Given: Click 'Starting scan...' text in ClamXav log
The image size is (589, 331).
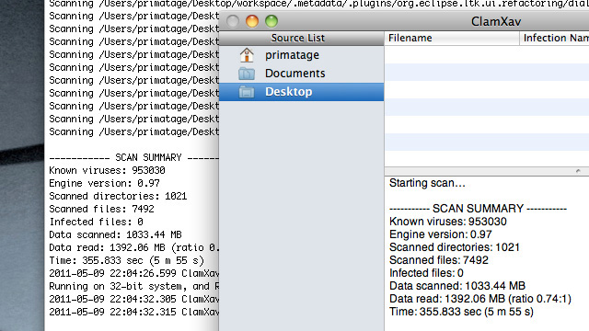Looking at the screenshot, I should (427, 183).
